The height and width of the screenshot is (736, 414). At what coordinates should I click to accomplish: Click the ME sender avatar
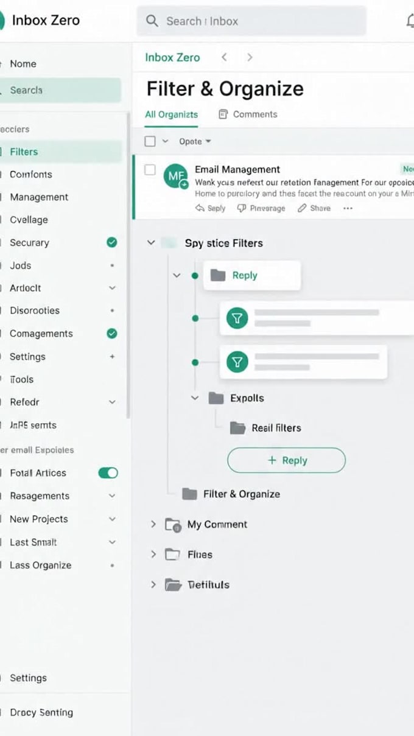[175, 176]
